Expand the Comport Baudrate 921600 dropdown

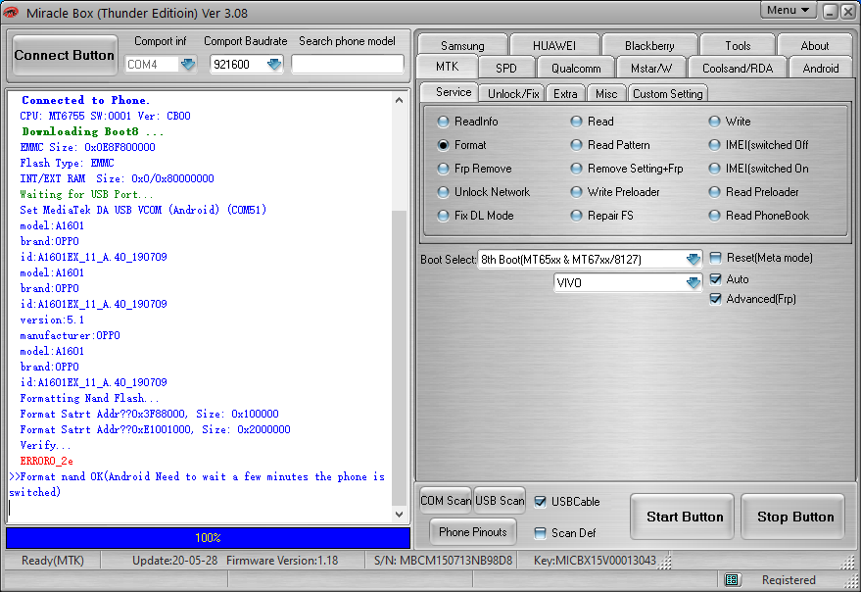point(274,65)
